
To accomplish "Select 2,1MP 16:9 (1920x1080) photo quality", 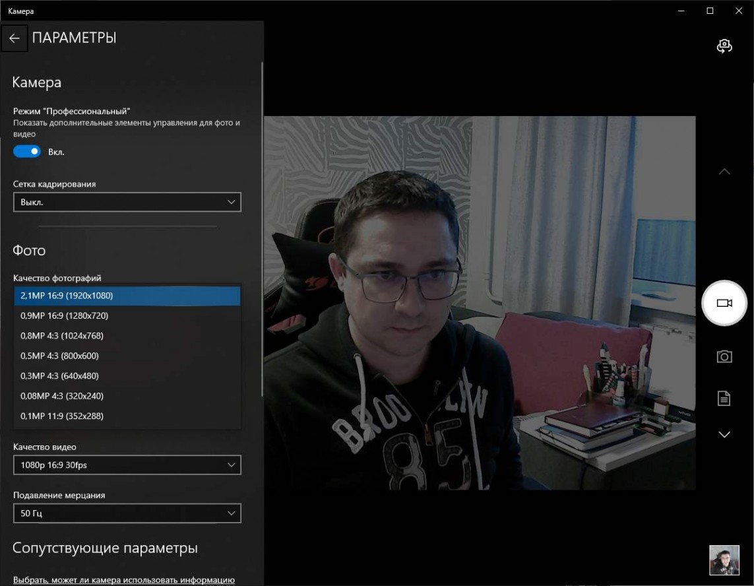I will 127,296.
